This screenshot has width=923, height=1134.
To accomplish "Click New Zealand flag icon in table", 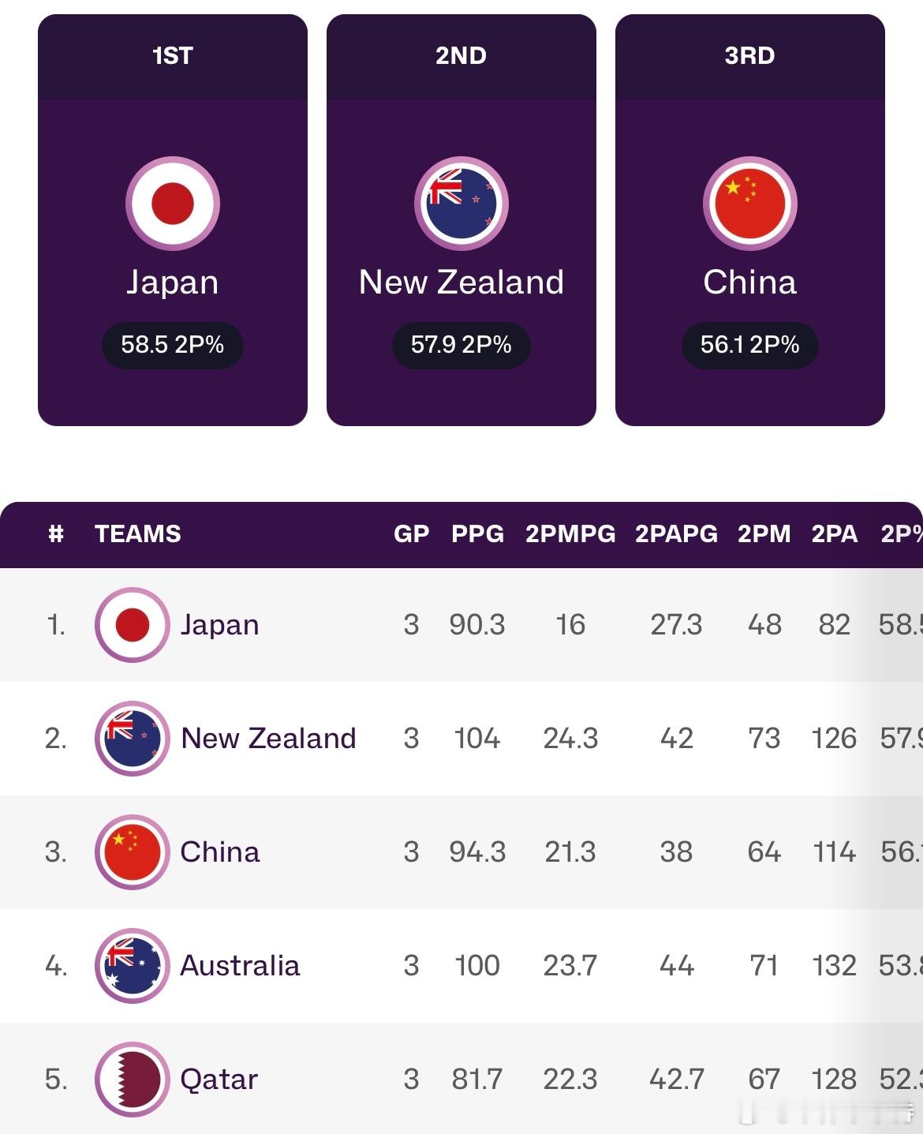I will tap(133, 739).
